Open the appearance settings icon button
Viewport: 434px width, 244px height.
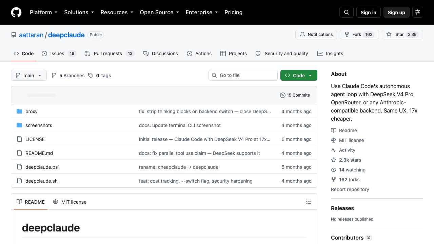[418, 12]
